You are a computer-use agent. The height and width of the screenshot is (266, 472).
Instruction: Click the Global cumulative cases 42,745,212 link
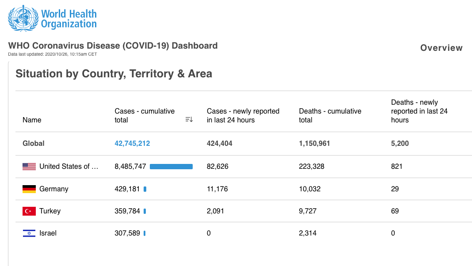[x=132, y=144]
